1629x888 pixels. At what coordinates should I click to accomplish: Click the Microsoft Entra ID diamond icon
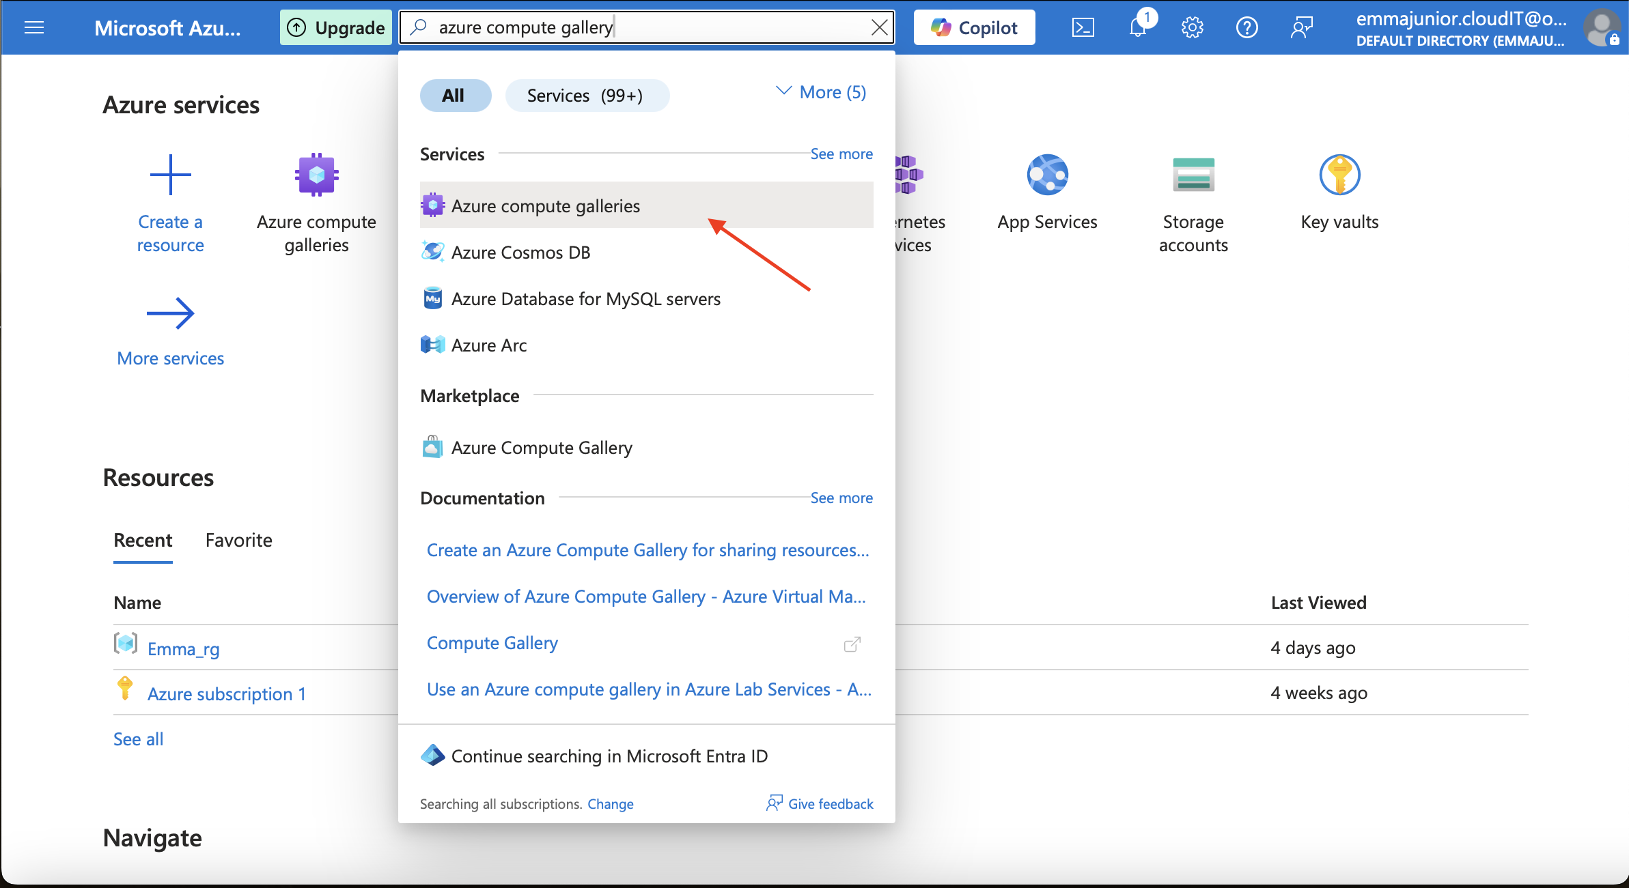click(x=432, y=755)
